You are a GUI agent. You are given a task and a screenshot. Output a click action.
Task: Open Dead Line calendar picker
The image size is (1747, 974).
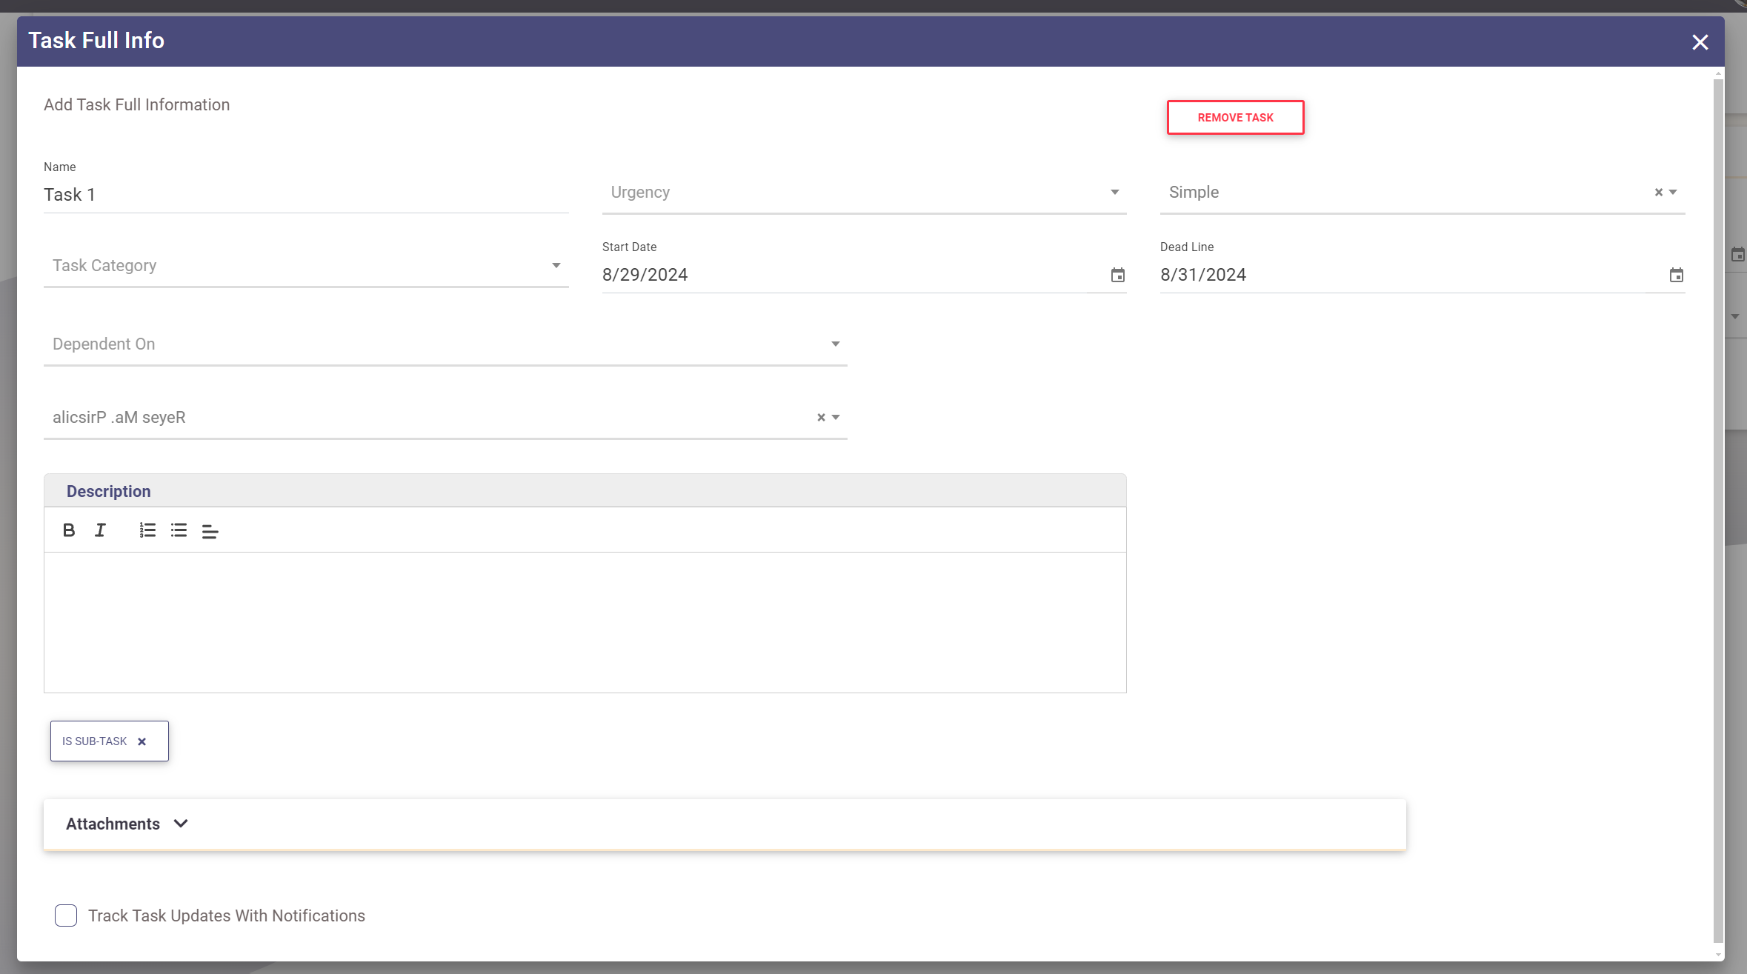pyautogui.click(x=1676, y=276)
